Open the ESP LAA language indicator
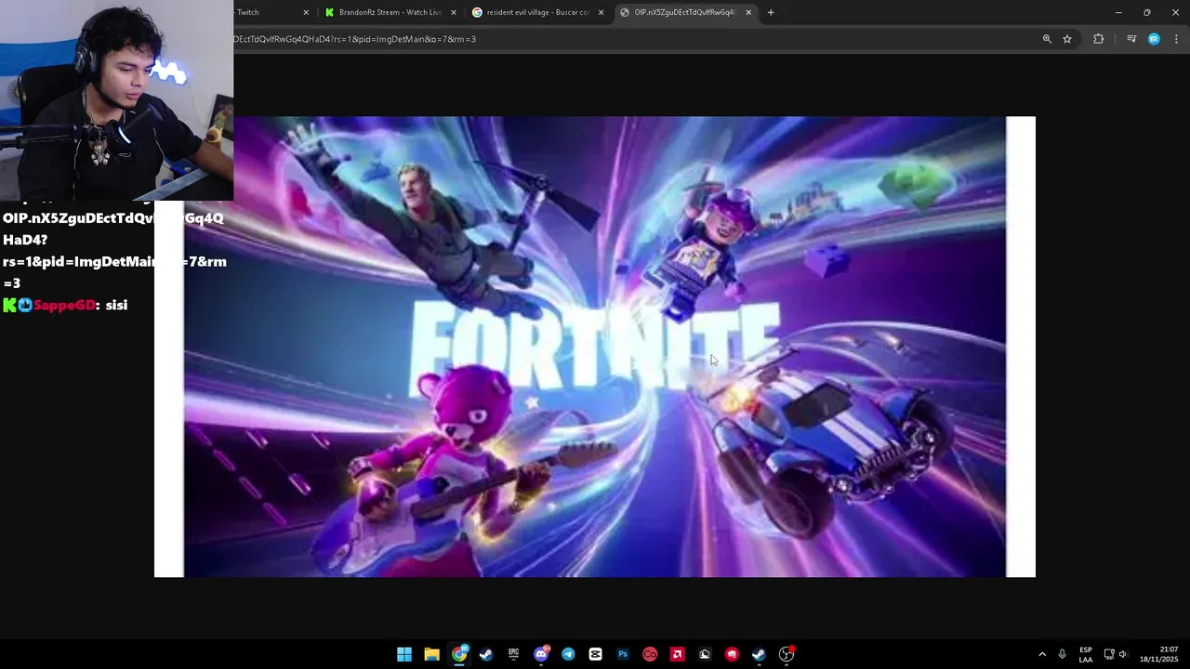The image size is (1190, 669). coord(1086,654)
